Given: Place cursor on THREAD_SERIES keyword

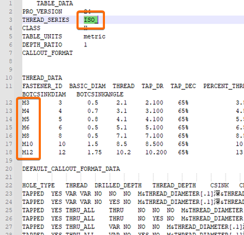Looking at the screenshot, I should click(x=46, y=20).
